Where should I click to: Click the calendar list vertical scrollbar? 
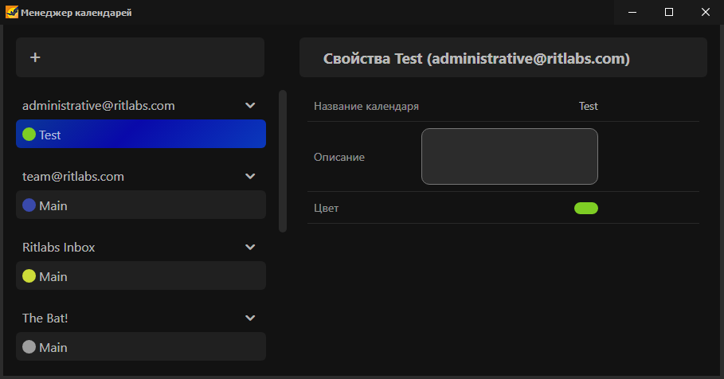tap(283, 161)
